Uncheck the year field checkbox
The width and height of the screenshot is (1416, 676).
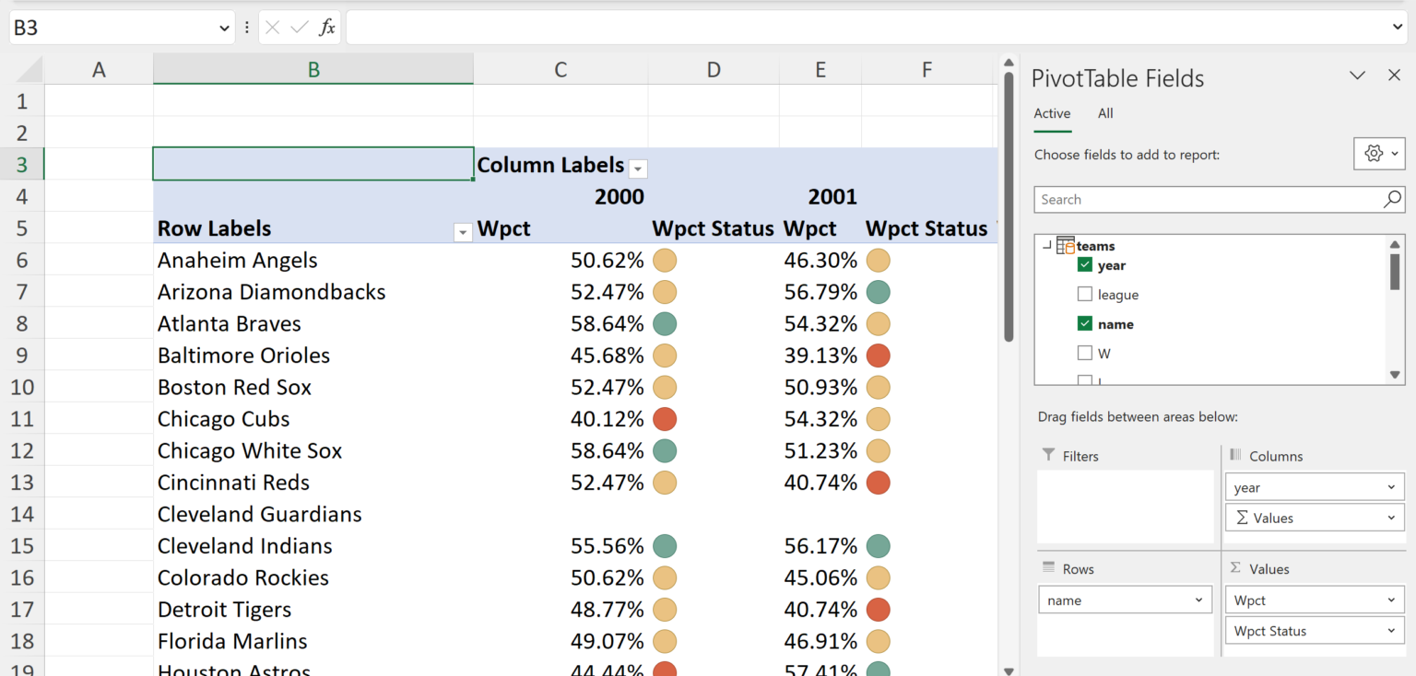pos(1083,264)
